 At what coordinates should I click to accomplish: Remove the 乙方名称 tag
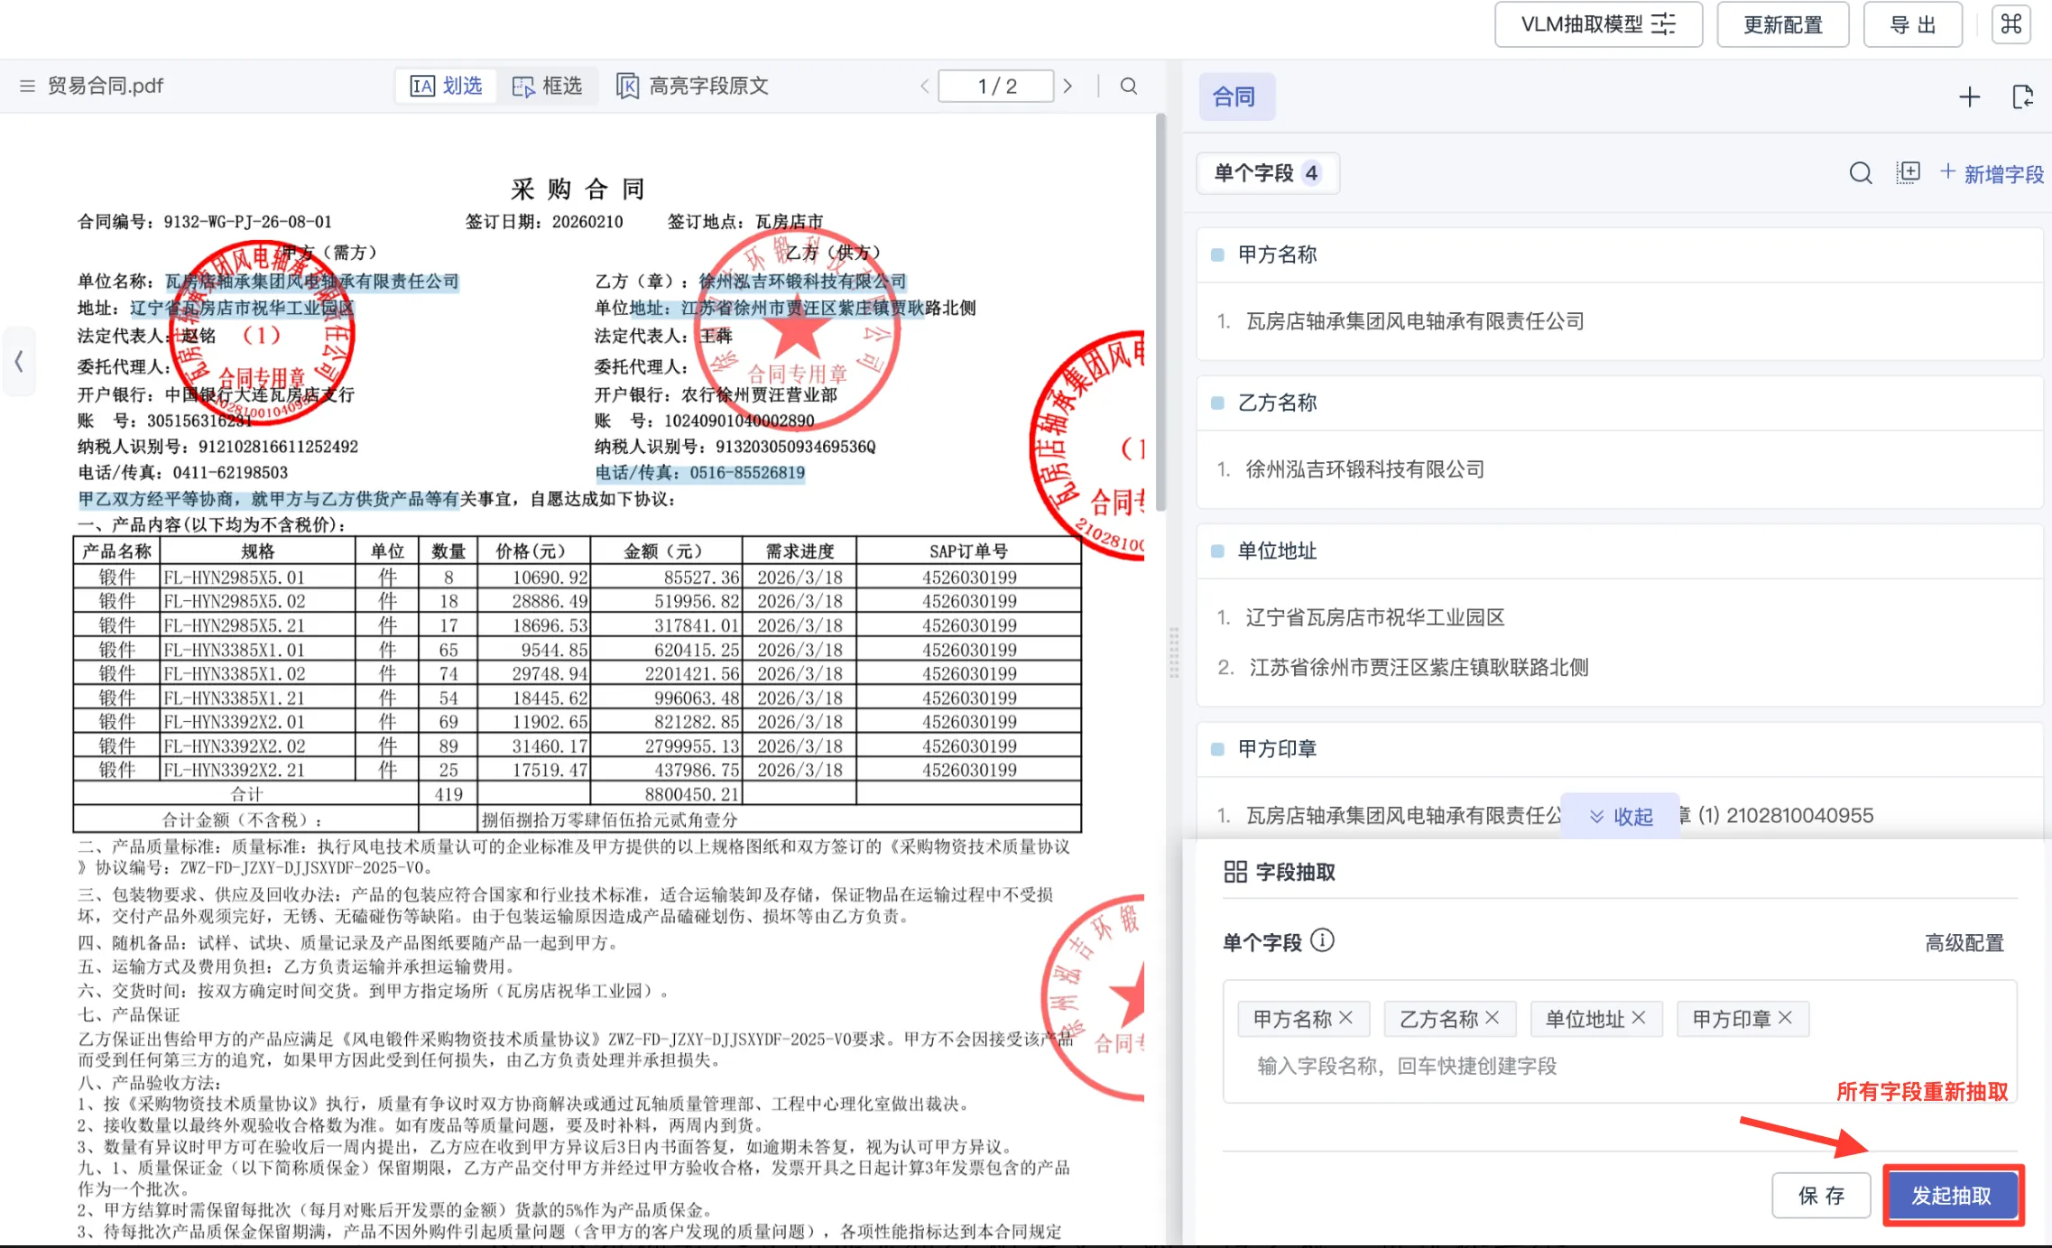(1492, 1018)
